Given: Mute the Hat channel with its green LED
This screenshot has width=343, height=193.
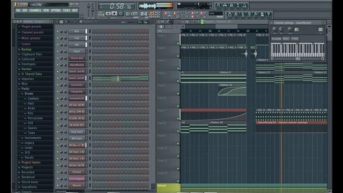Looking at the screenshot, I should pyautogui.click(x=58, y=45).
